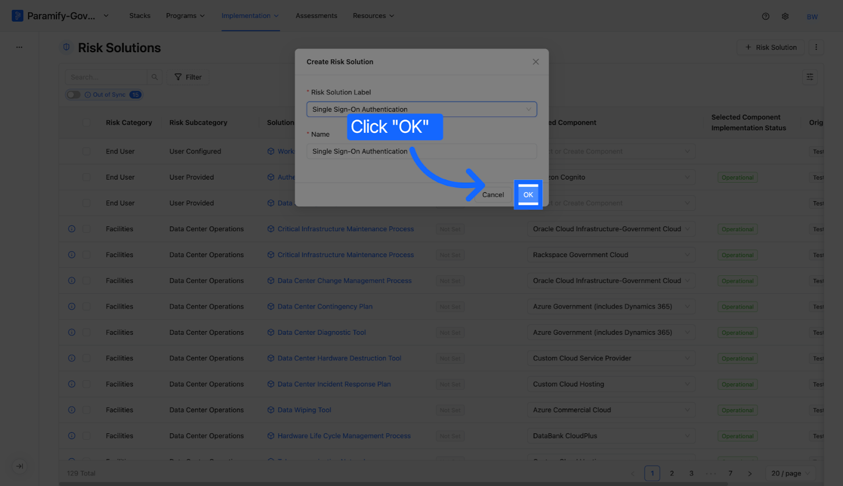The height and width of the screenshot is (486, 843).
Task: Click info icon for Data Center Diagnostic Tool row
Action: pos(72,332)
